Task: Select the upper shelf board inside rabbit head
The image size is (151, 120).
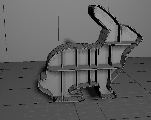Action: (122, 43)
